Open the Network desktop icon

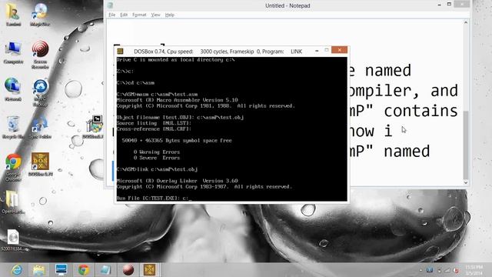(13, 89)
